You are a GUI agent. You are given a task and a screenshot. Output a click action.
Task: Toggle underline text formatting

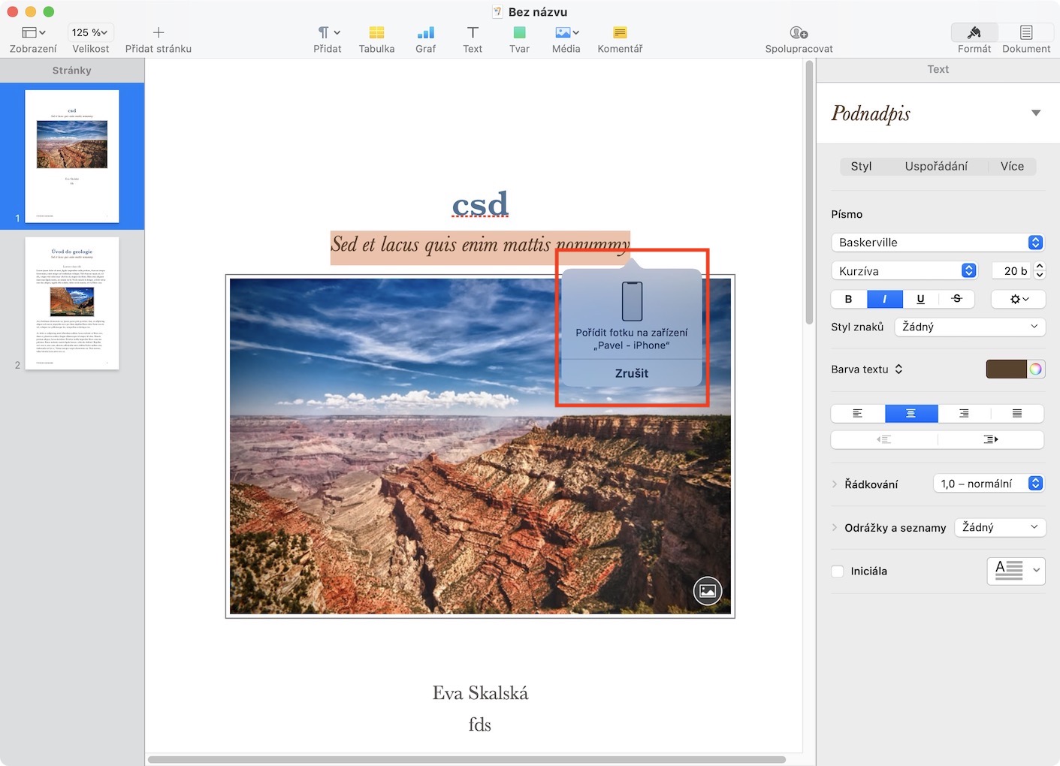tap(920, 299)
